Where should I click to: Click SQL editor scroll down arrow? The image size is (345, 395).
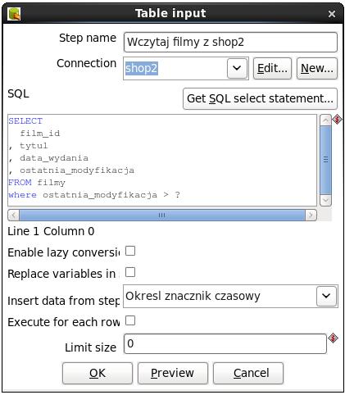point(325,200)
